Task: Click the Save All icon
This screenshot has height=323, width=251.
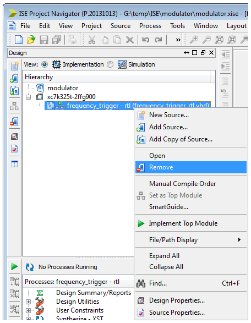Action: (57, 40)
